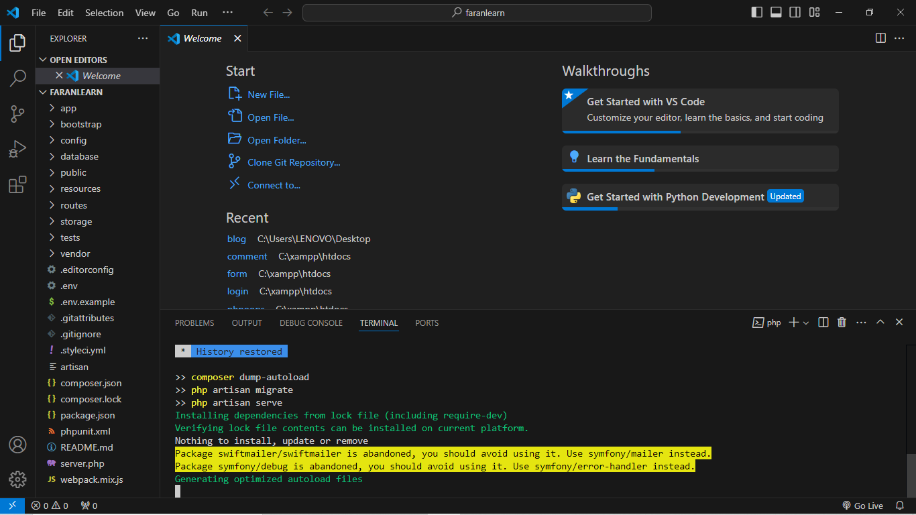Open Explorer Views and More Actions menu
The image size is (916, 515).
click(143, 38)
